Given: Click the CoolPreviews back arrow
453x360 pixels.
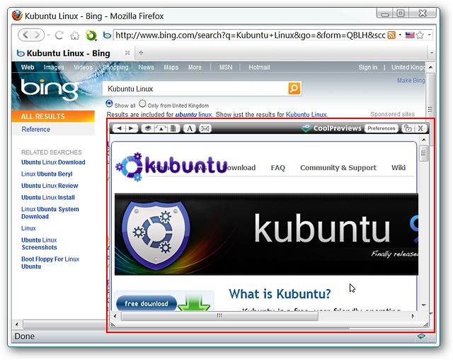Looking at the screenshot, I should pyautogui.click(x=119, y=128).
